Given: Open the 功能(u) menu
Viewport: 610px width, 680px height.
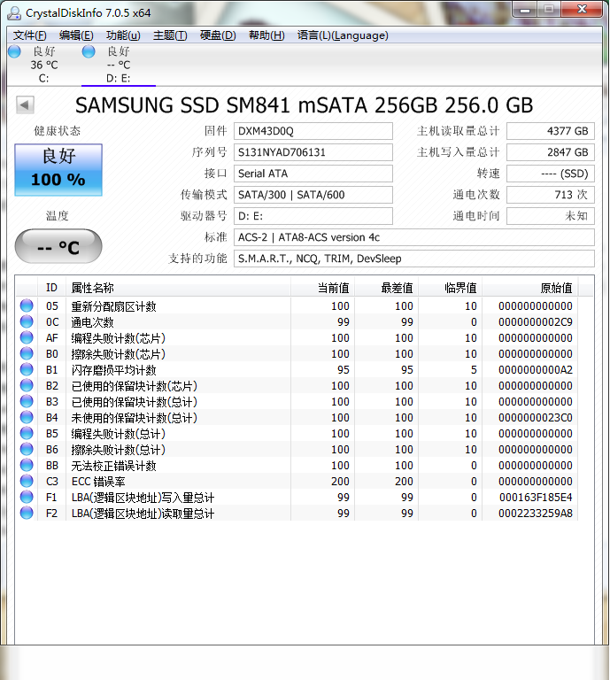Looking at the screenshot, I should [123, 35].
